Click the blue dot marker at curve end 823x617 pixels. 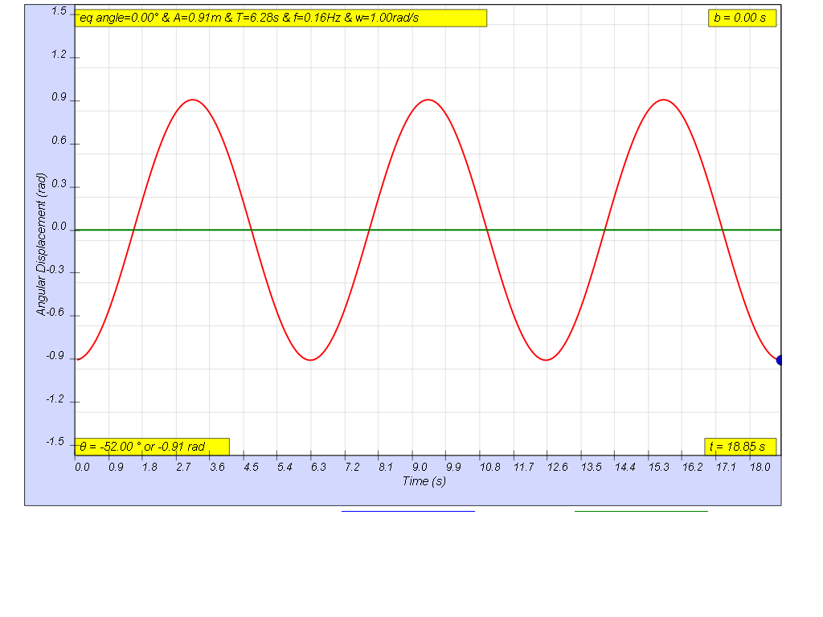pos(780,361)
